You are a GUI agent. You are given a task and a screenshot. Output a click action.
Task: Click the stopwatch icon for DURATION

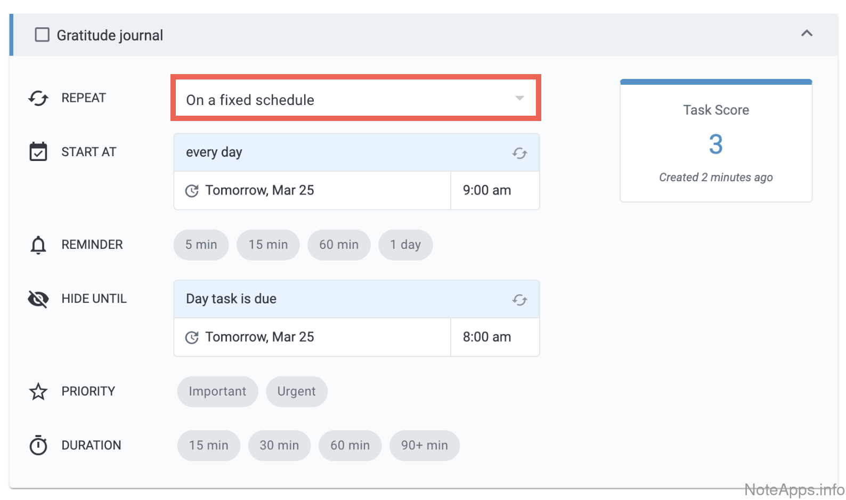click(x=38, y=445)
